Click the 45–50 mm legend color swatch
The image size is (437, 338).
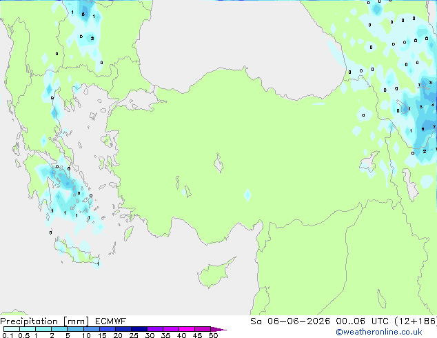203,329
